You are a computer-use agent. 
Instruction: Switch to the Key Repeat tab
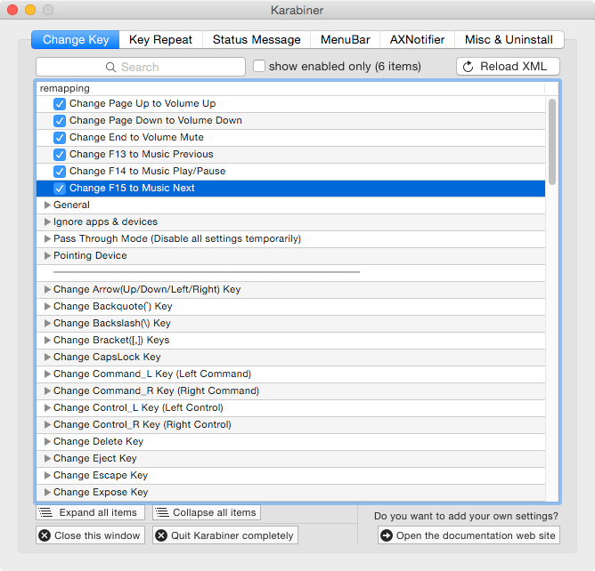[x=160, y=40]
